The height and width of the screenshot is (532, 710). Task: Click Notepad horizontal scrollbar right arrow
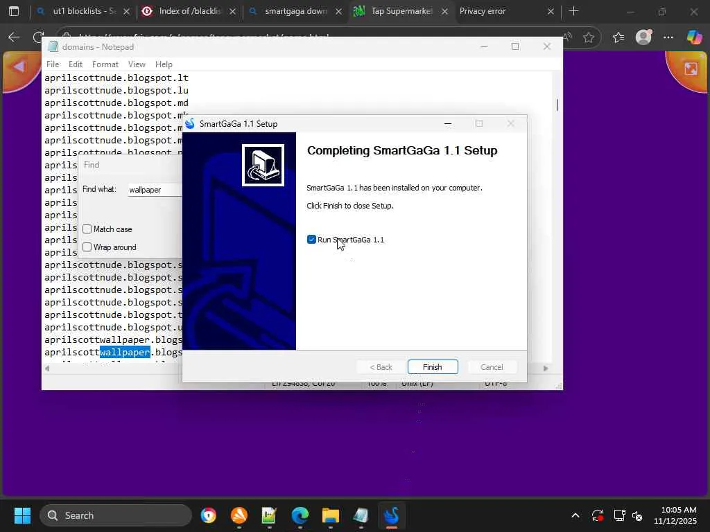(x=546, y=369)
